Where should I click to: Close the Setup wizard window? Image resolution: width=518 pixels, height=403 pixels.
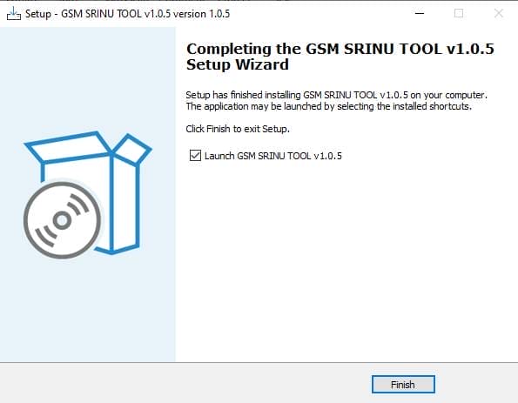(x=499, y=14)
